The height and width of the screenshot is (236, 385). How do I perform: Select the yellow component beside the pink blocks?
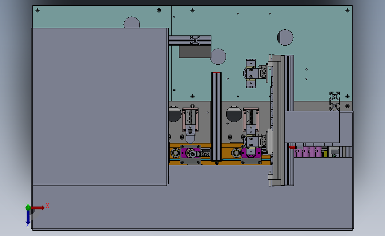[x=325, y=154]
